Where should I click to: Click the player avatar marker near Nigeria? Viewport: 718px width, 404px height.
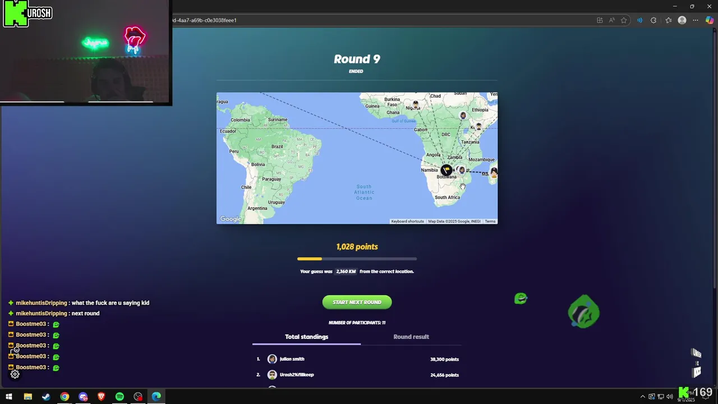[416, 104]
